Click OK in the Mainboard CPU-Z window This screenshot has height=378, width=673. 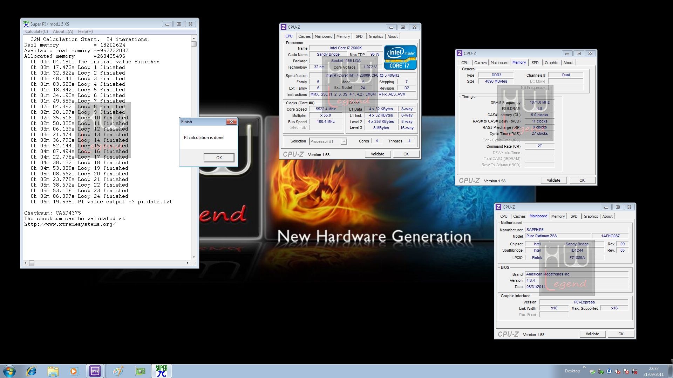[621, 334]
